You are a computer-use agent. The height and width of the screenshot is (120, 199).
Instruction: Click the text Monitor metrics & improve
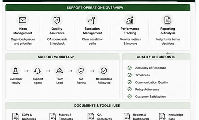(x=130, y=41)
